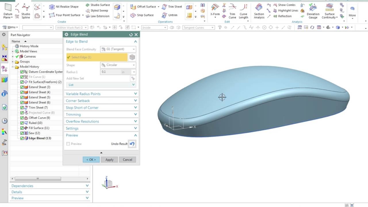
Task: Click the Add New Set icon
Action: 133,78
